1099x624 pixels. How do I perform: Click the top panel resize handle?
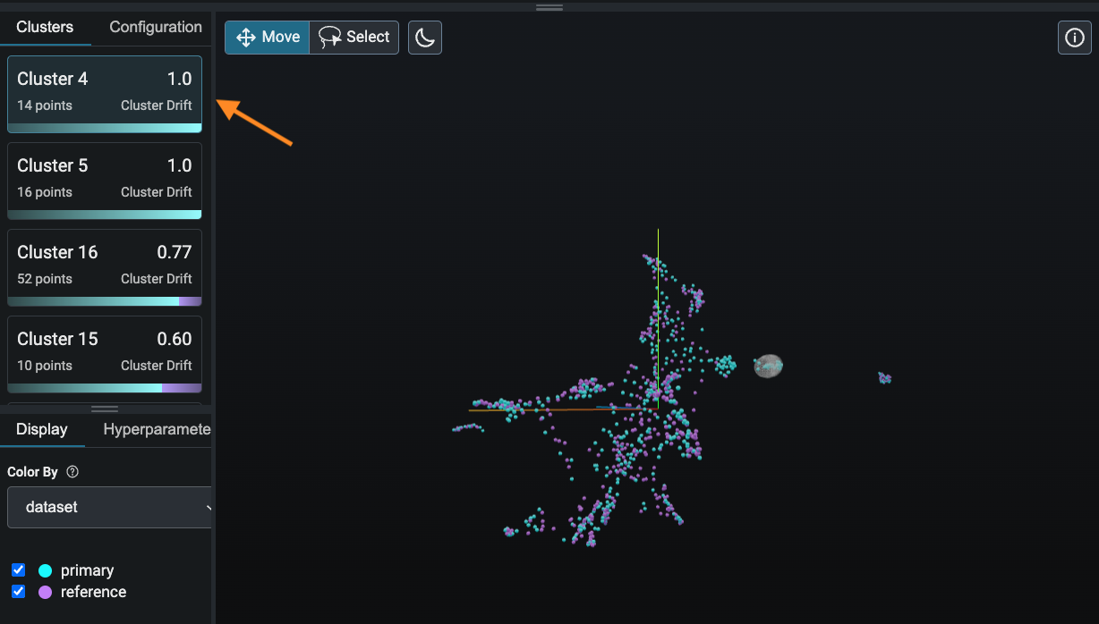(x=549, y=7)
